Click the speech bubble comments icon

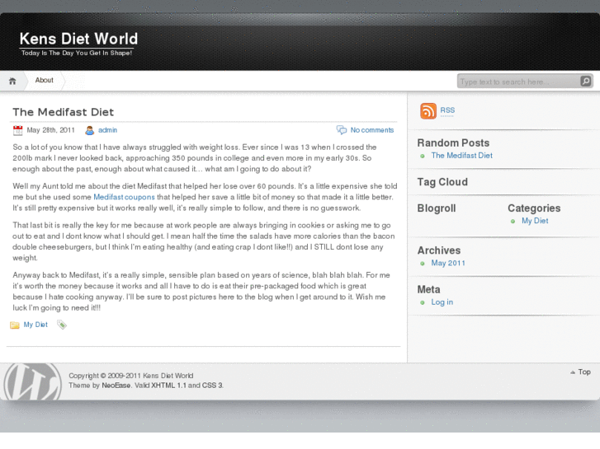pyautogui.click(x=342, y=130)
